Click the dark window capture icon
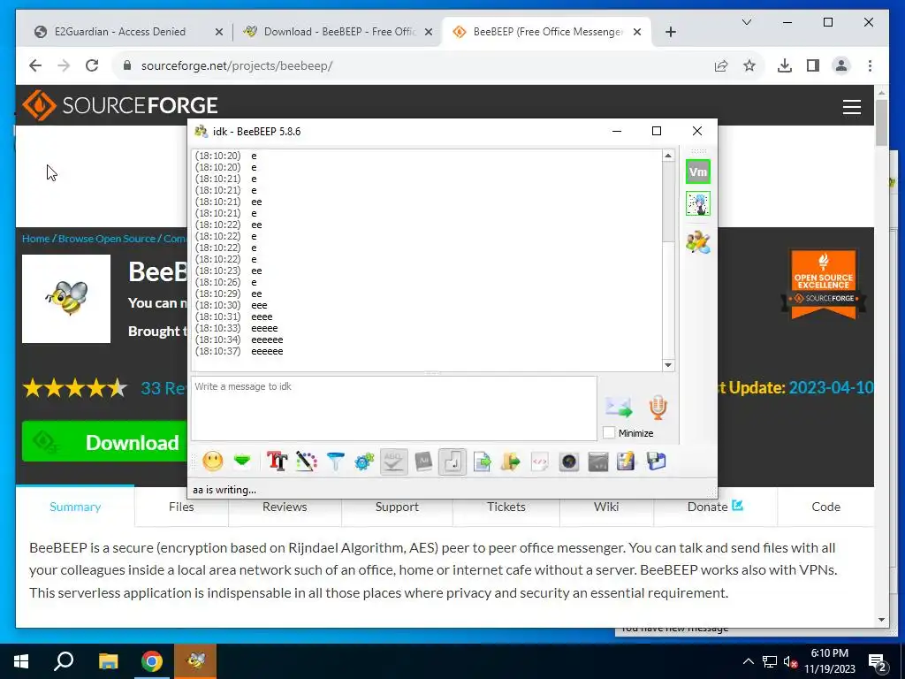 click(x=598, y=462)
